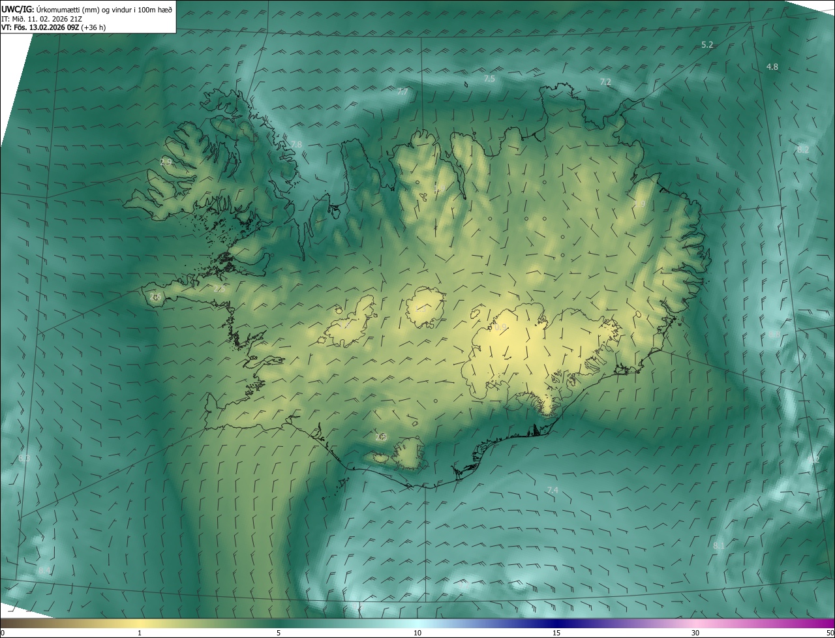Screen dimensions: 835x638
Task: Click the 8.8 value label east of Iceland
Action: tap(774, 334)
